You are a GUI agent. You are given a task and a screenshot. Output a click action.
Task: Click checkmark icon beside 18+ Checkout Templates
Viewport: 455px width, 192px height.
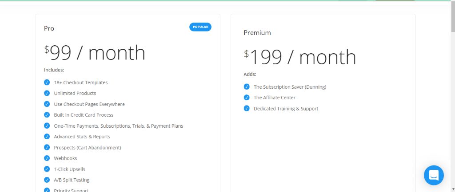pyautogui.click(x=47, y=82)
